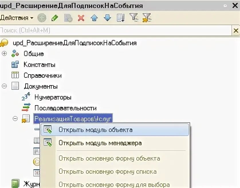
Task: Click the red X Delete icon
Action: (x=81, y=18)
